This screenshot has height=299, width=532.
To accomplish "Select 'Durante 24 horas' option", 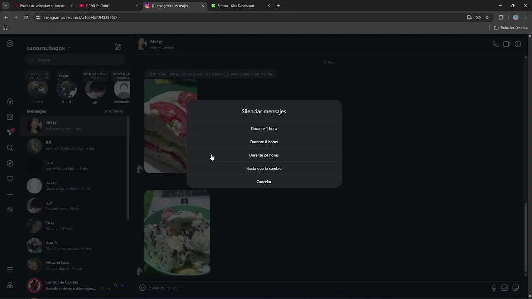I will (x=264, y=155).
